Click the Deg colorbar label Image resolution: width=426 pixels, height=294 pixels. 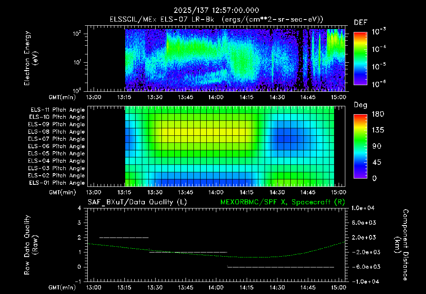pyautogui.click(x=361, y=105)
